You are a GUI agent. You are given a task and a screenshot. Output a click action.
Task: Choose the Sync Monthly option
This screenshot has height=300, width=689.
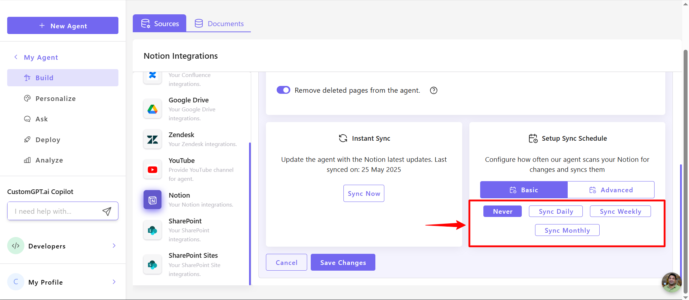[567, 230]
